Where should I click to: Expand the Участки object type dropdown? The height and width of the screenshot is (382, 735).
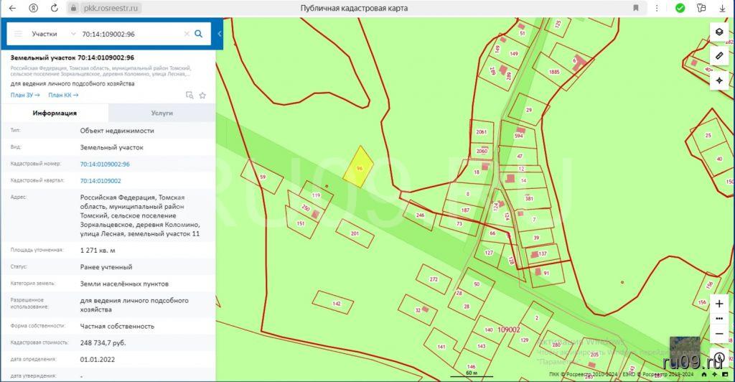54,34
